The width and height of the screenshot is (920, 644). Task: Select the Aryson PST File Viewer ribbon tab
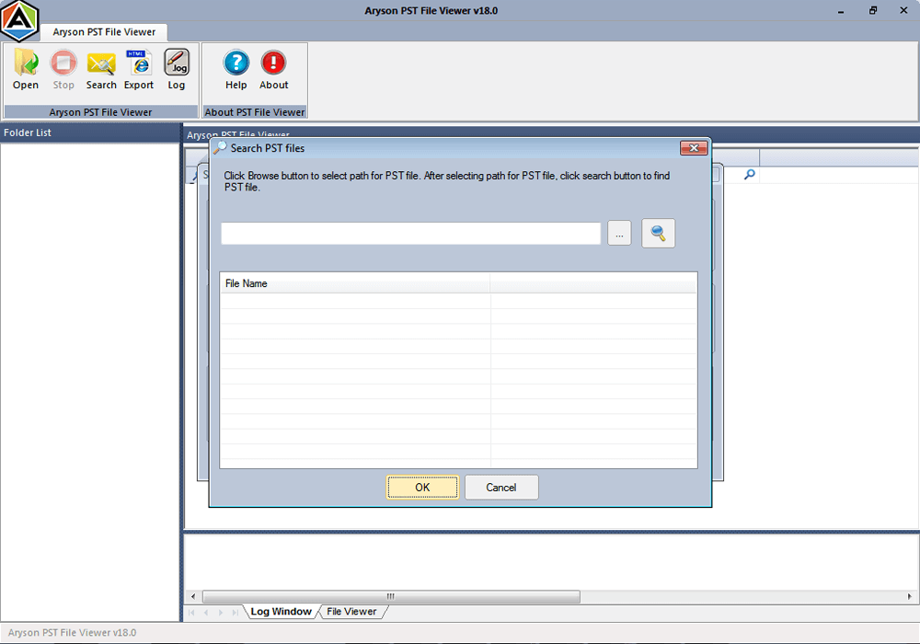[104, 31]
